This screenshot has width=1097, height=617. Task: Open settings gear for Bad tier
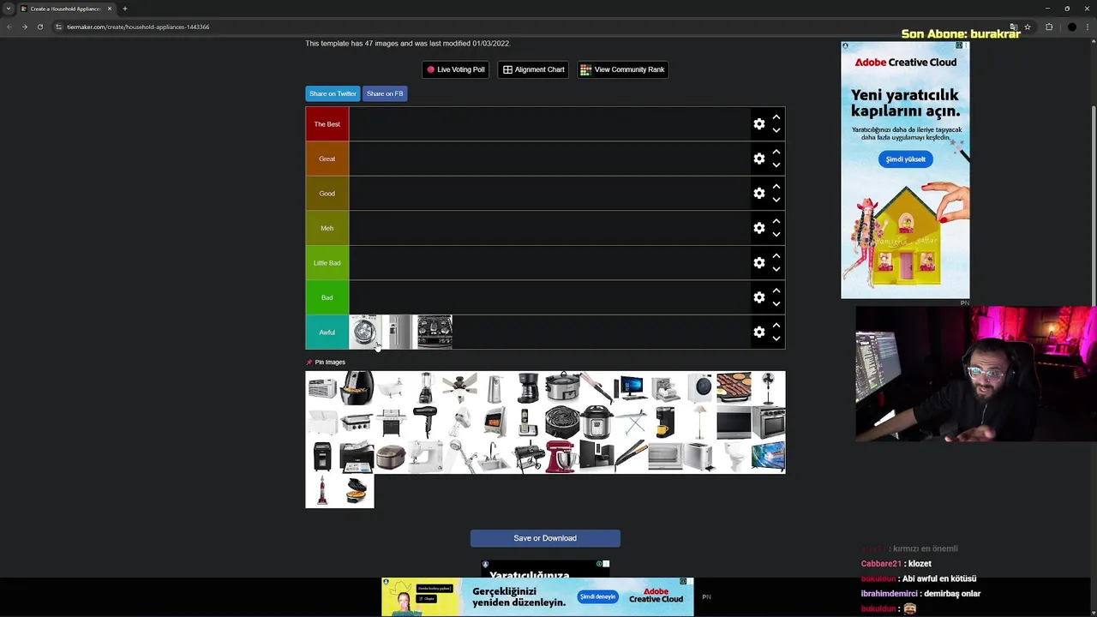click(758, 297)
